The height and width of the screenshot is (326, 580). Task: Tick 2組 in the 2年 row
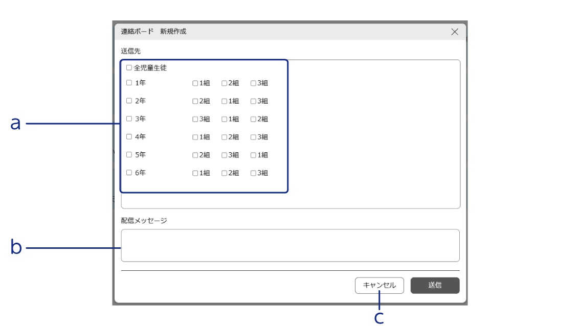[x=195, y=101]
